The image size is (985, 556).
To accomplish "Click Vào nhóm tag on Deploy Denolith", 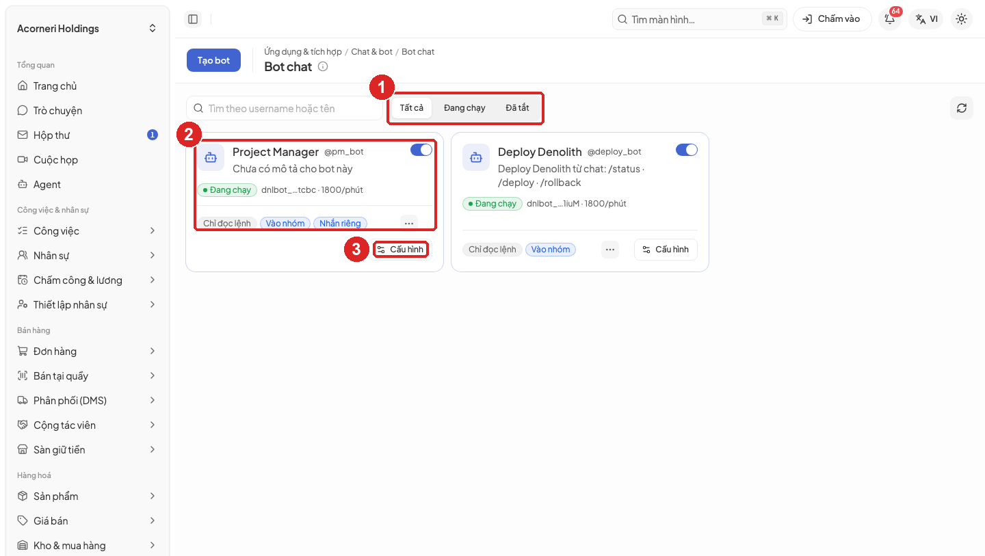I will point(551,250).
